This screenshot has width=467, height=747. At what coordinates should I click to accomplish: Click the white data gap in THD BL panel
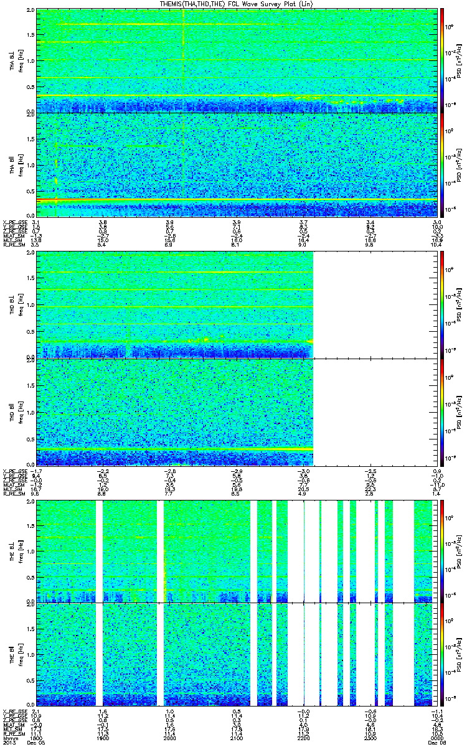click(375, 304)
